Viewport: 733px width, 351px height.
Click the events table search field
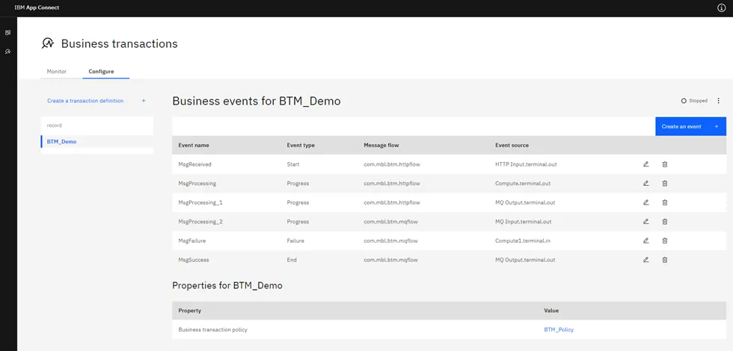pos(413,126)
